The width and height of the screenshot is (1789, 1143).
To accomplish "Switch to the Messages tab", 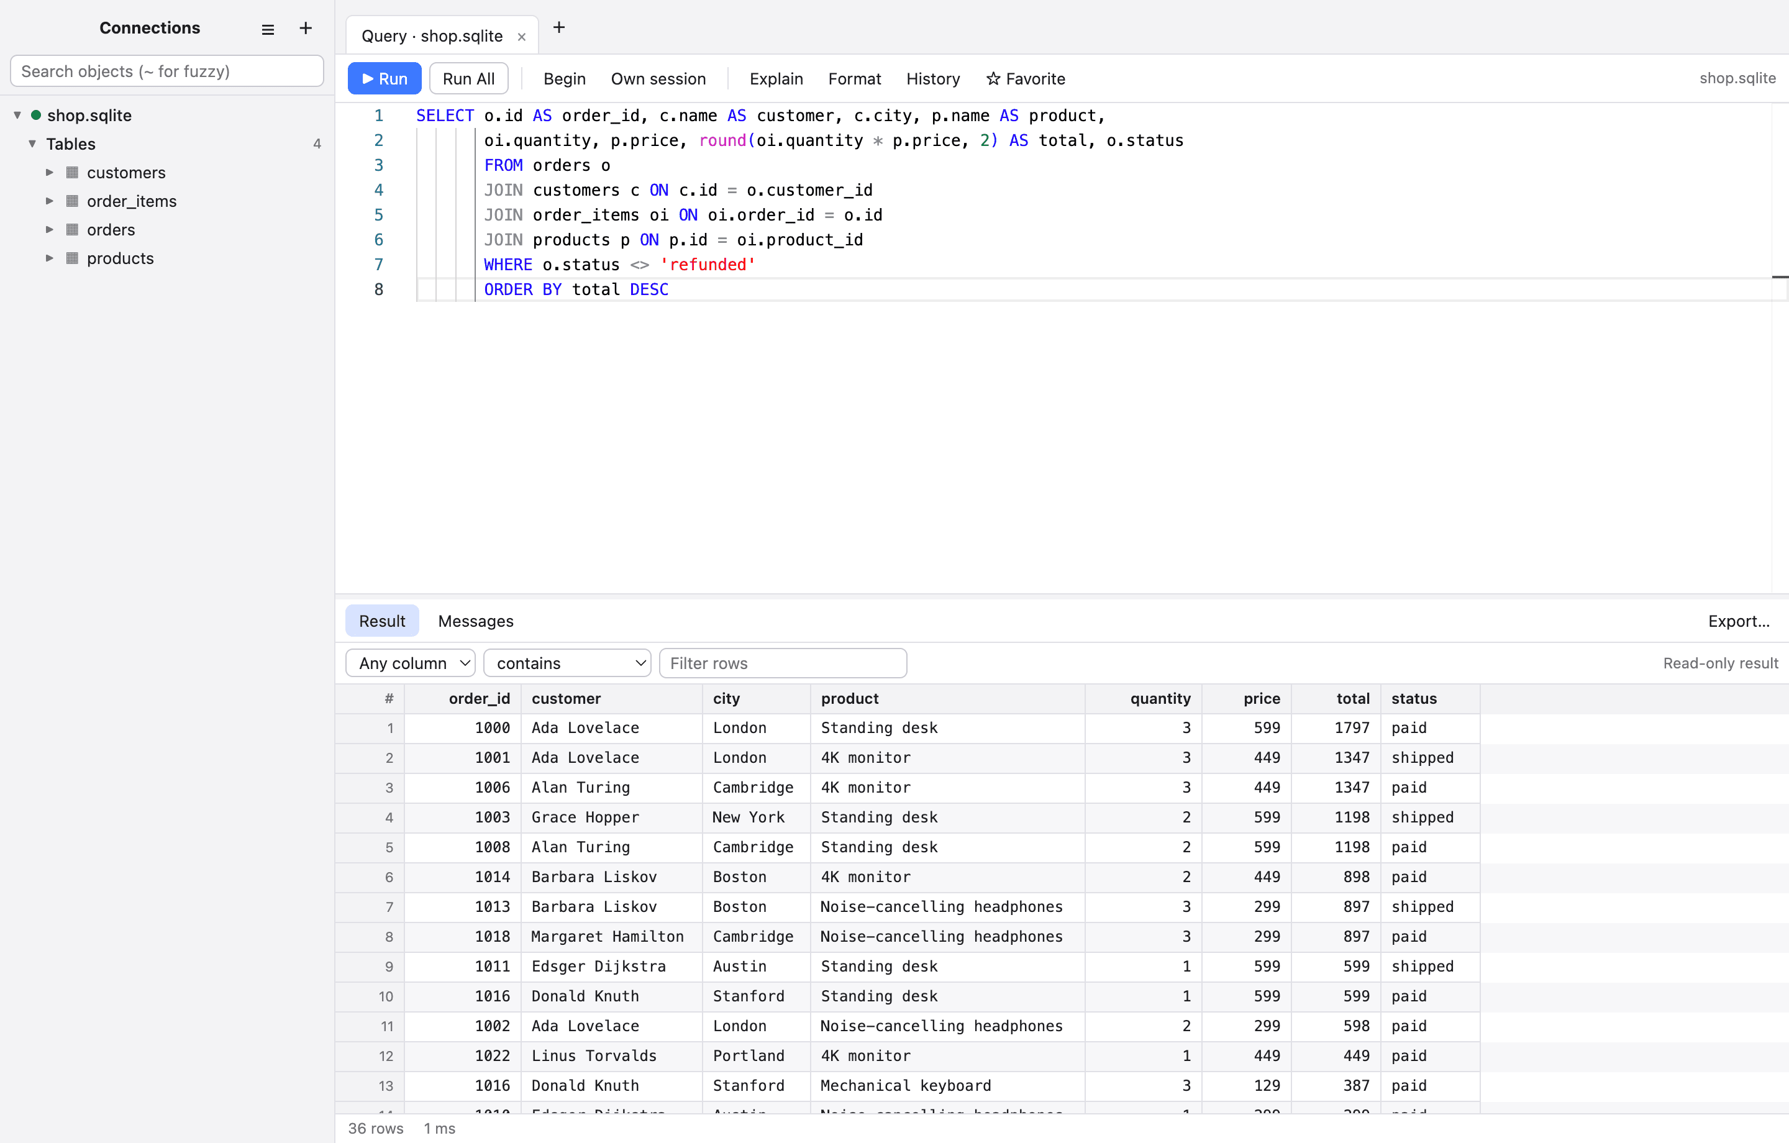I will (475, 621).
